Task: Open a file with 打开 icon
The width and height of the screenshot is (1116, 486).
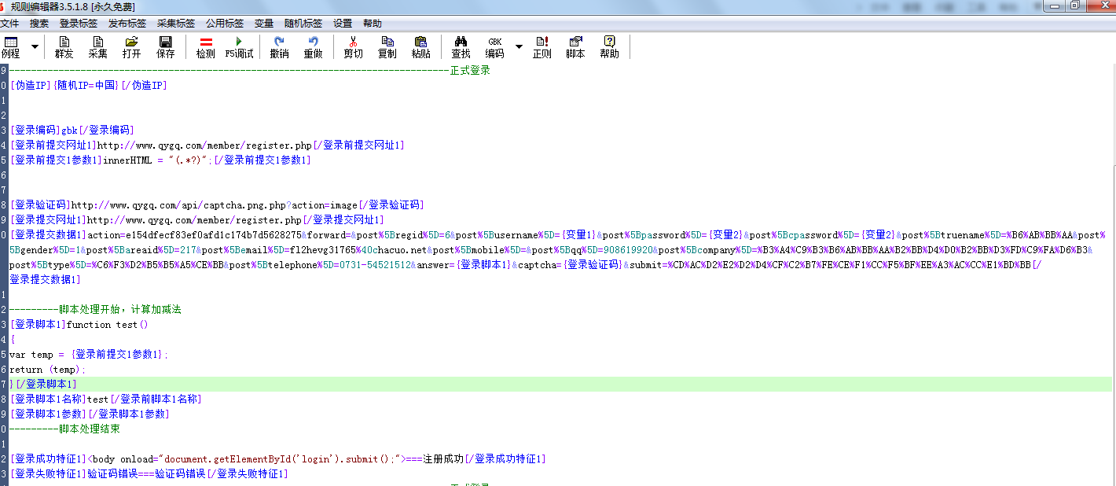Action: (131, 46)
